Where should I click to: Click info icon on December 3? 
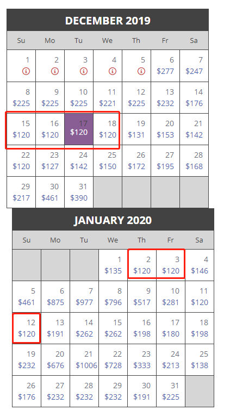coord(84,71)
